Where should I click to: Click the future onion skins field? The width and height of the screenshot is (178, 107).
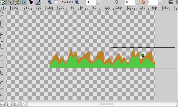(153, 2)
